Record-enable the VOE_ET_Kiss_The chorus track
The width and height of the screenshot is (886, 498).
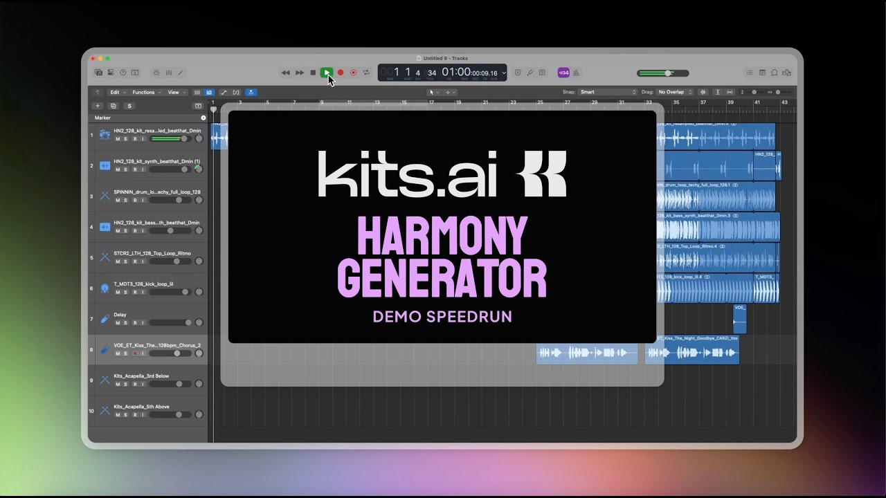135,353
